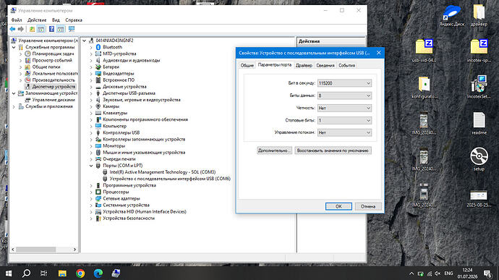499x280 pixels.
Task: Click the Bluetooth device category icon
Action: (98, 47)
